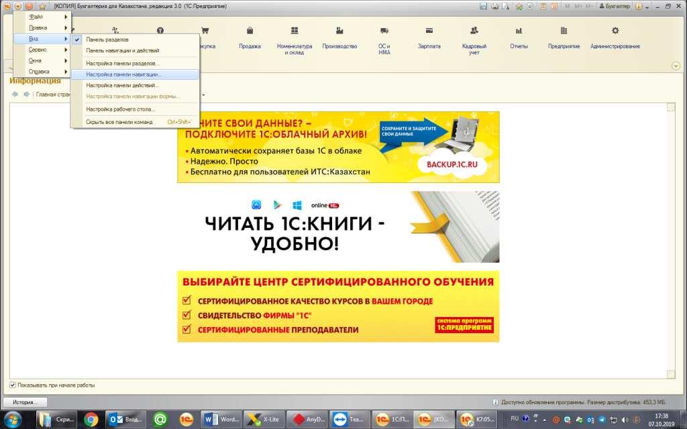This screenshot has height=429, width=687.
Task: Open the dropdown arrow next to info icon
Action: pos(647,7)
